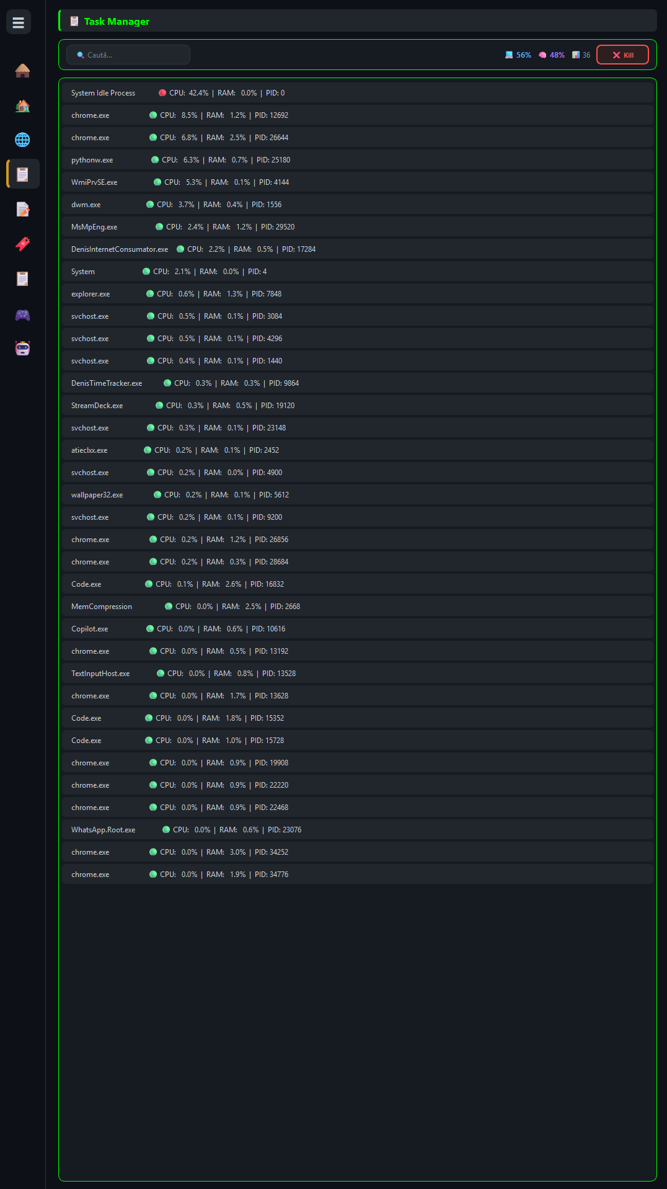The width and height of the screenshot is (667, 1189).
Task: Click the red status dot for System Idle Process
Action: pos(162,93)
